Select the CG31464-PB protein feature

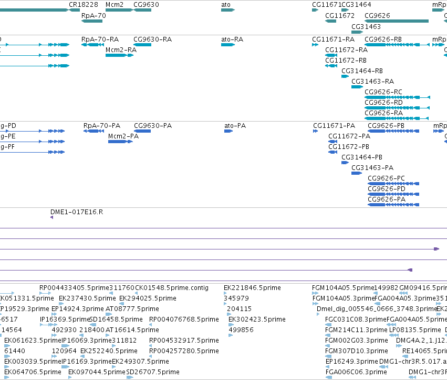[x=345, y=163]
